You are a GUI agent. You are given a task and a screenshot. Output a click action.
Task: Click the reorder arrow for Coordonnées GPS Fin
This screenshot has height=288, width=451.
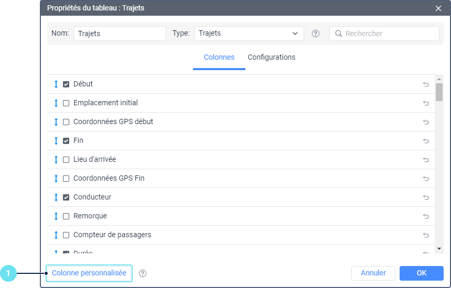pos(56,179)
